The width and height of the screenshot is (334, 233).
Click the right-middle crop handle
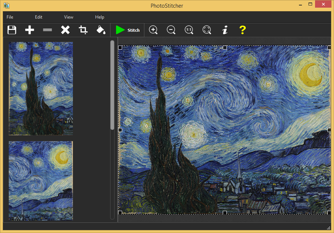pos(329,130)
